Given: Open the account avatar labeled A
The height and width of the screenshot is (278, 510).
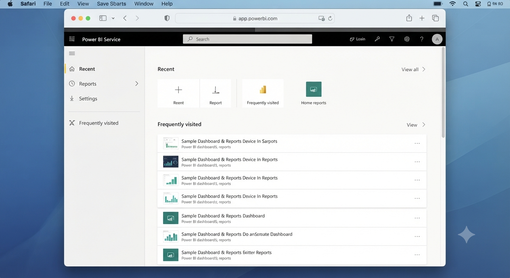Looking at the screenshot, I should (x=437, y=39).
